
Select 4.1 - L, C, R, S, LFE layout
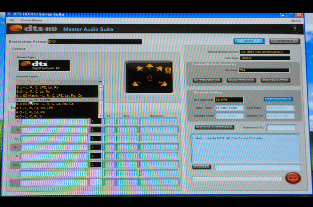(x=57, y=100)
